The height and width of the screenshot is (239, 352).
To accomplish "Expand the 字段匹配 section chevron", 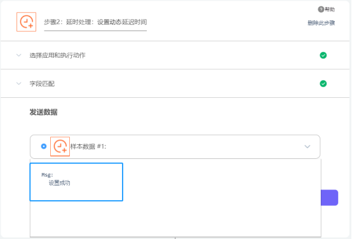I will coord(19,83).
